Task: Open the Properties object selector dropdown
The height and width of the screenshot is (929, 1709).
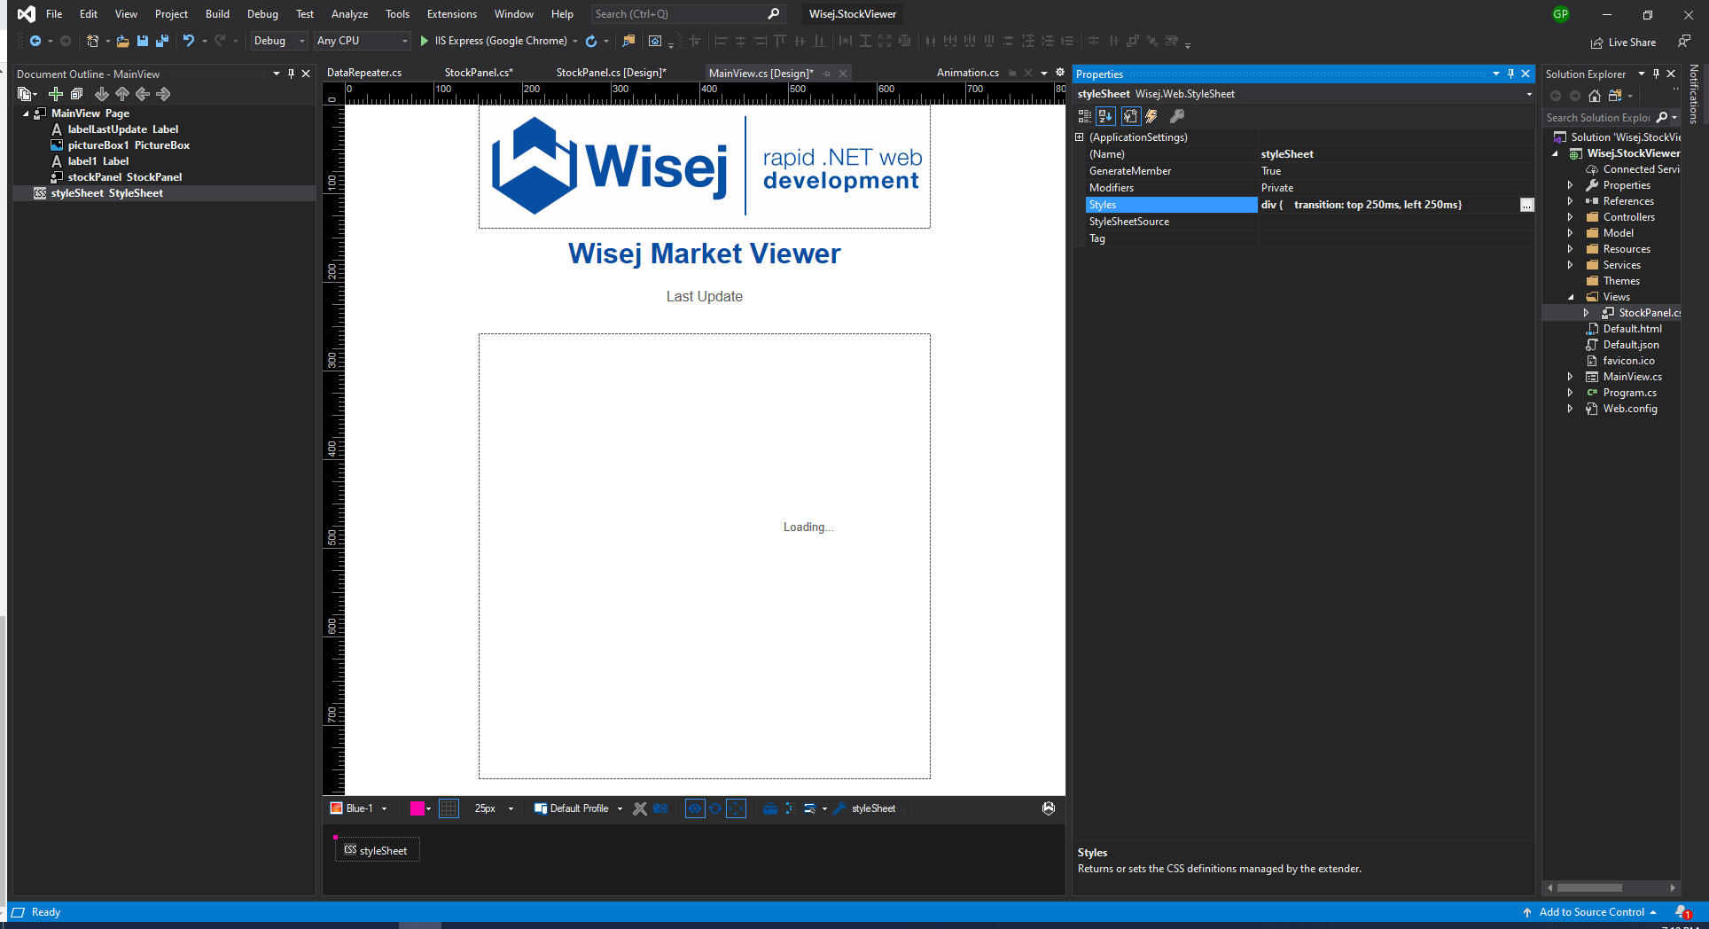Action: pos(1528,94)
